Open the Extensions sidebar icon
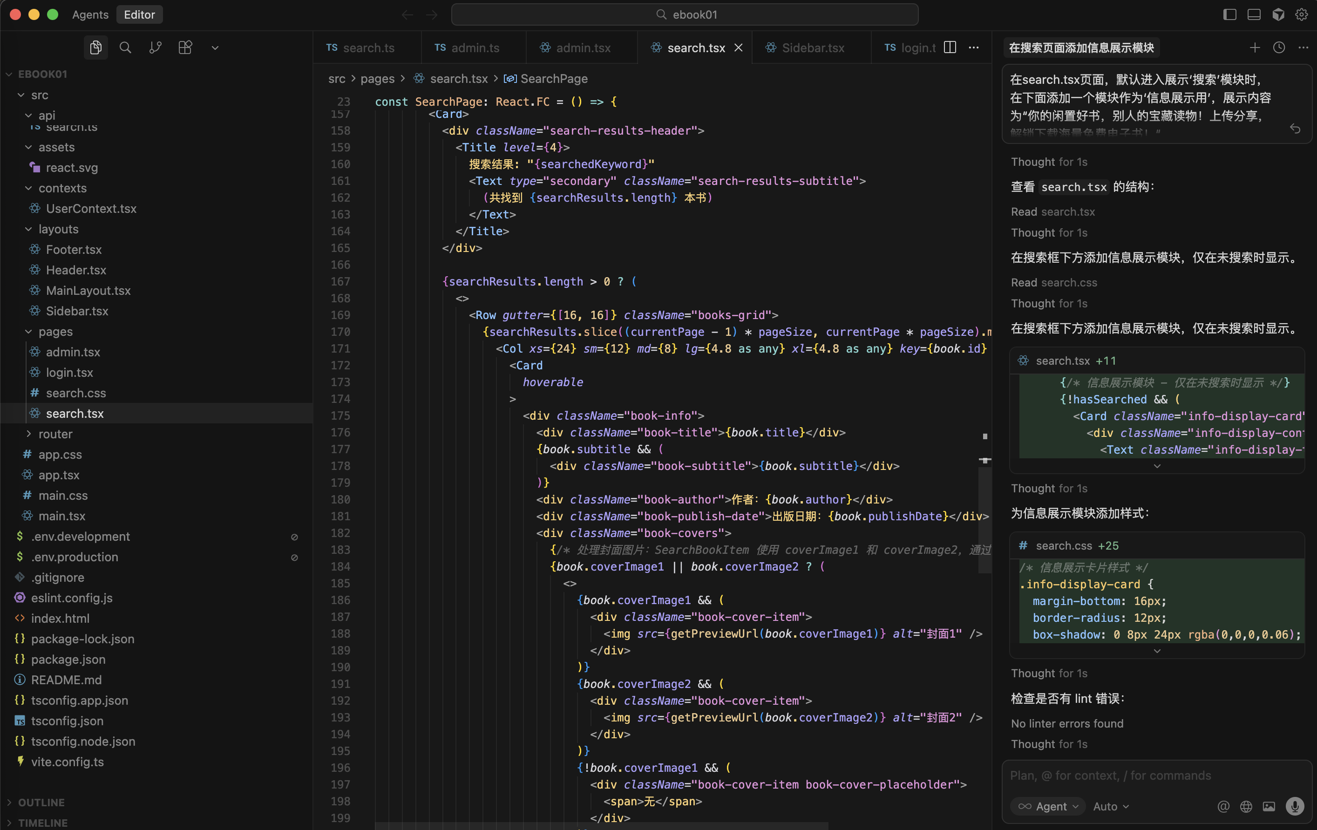Screen dimensions: 1317x830 [x=185, y=48]
